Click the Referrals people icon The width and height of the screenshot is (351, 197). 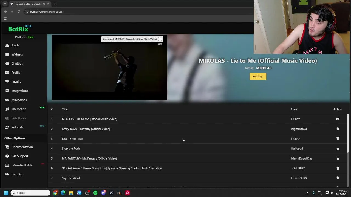7,127
